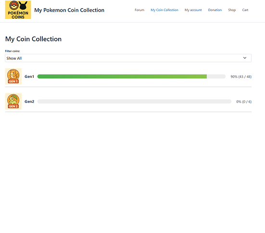
Task: Go to the Forum page
Action: coord(139,10)
